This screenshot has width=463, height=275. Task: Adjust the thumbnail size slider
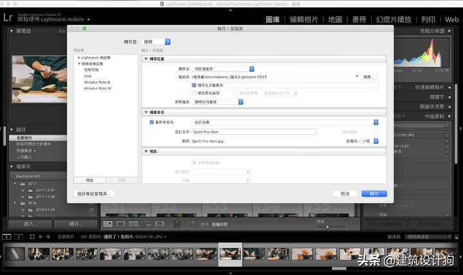tap(327, 226)
